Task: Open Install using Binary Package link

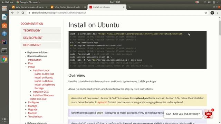Action: 45,86
